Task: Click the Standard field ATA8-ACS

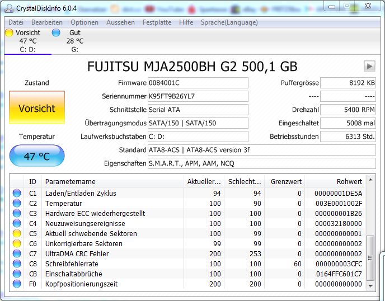Action: [x=262, y=150]
